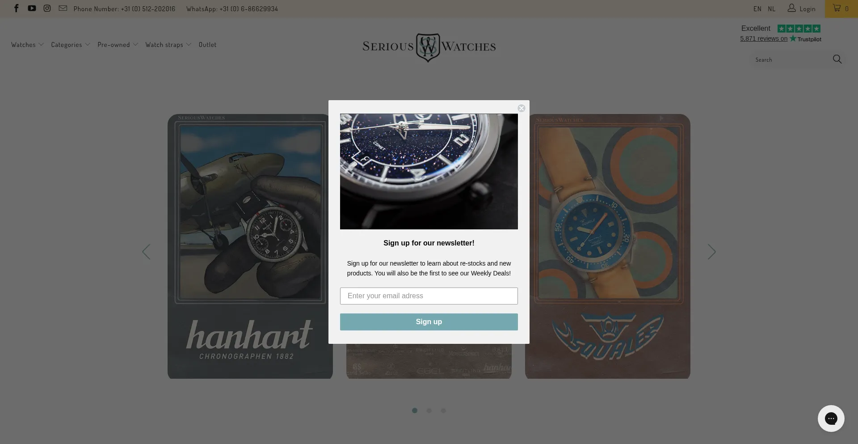The image size is (858, 444).
Task: Click the Sign up button
Action: pyautogui.click(x=429, y=322)
